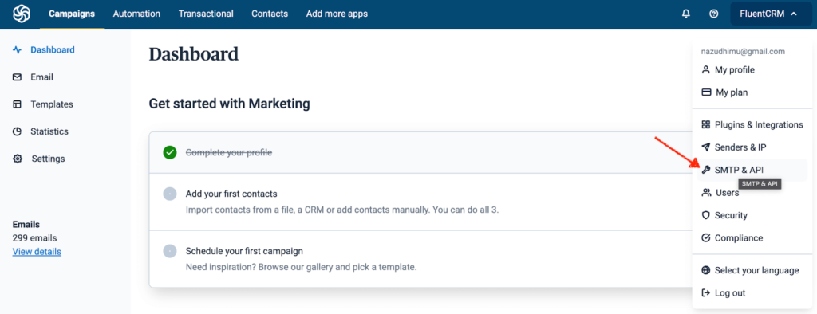Image resolution: width=817 pixels, height=314 pixels.
Task: Click the Import contacts from a file description
Action: point(342,210)
